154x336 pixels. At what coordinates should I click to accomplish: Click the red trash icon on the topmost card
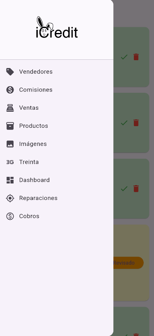[x=136, y=57]
